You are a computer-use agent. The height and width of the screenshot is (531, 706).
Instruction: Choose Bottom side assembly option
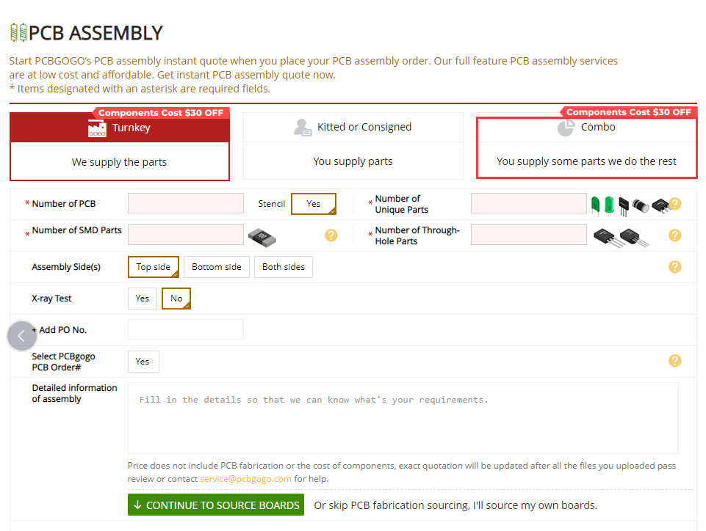217,267
